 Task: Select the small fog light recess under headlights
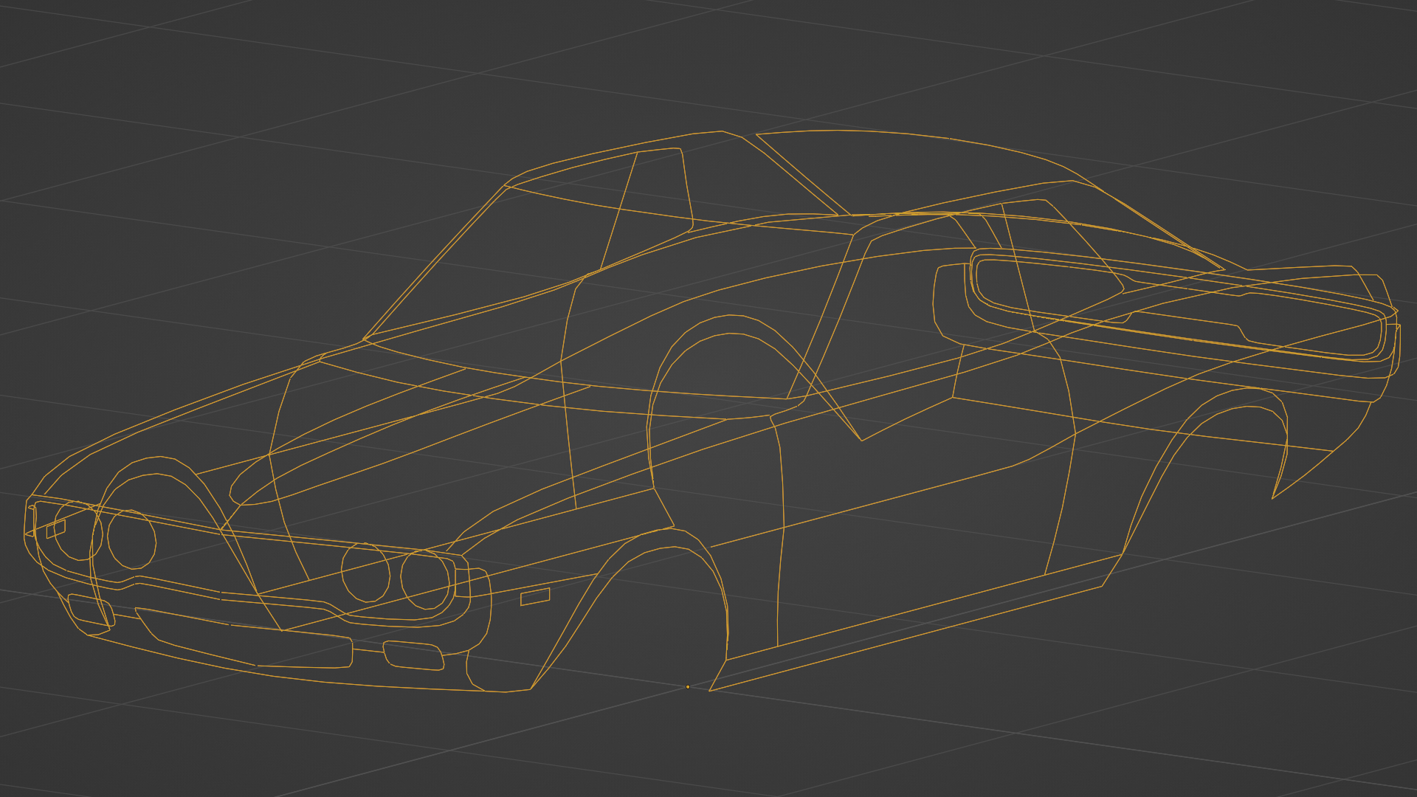pyautogui.click(x=413, y=655)
